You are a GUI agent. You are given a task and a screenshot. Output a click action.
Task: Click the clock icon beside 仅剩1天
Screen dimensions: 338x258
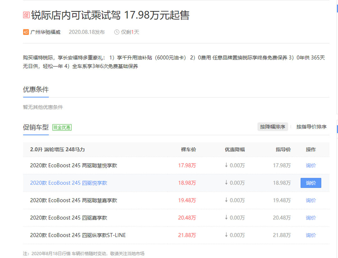(x=117, y=32)
